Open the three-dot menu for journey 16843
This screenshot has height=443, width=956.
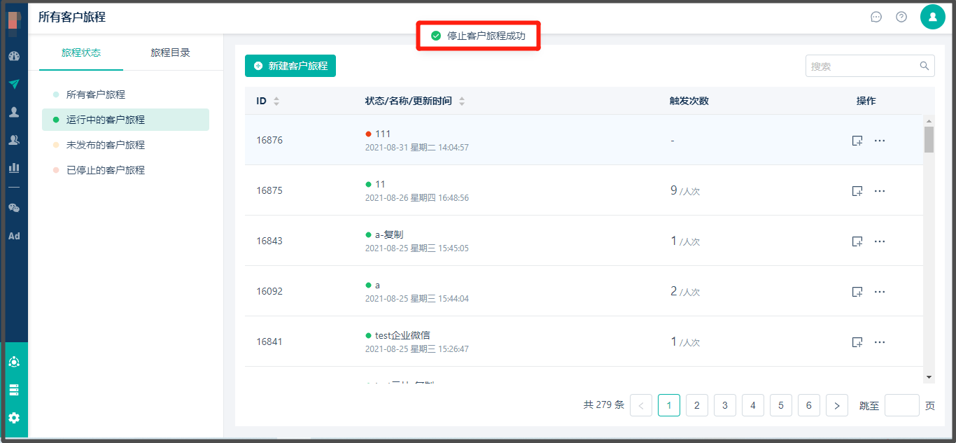[880, 241]
